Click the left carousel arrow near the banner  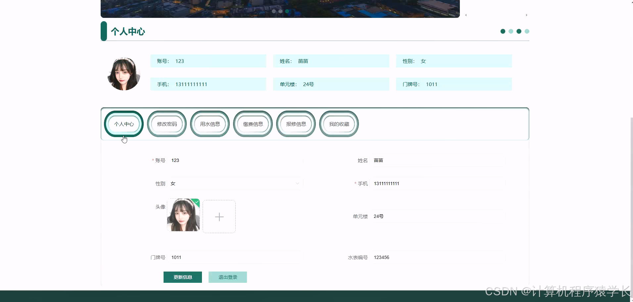coord(465,15)
